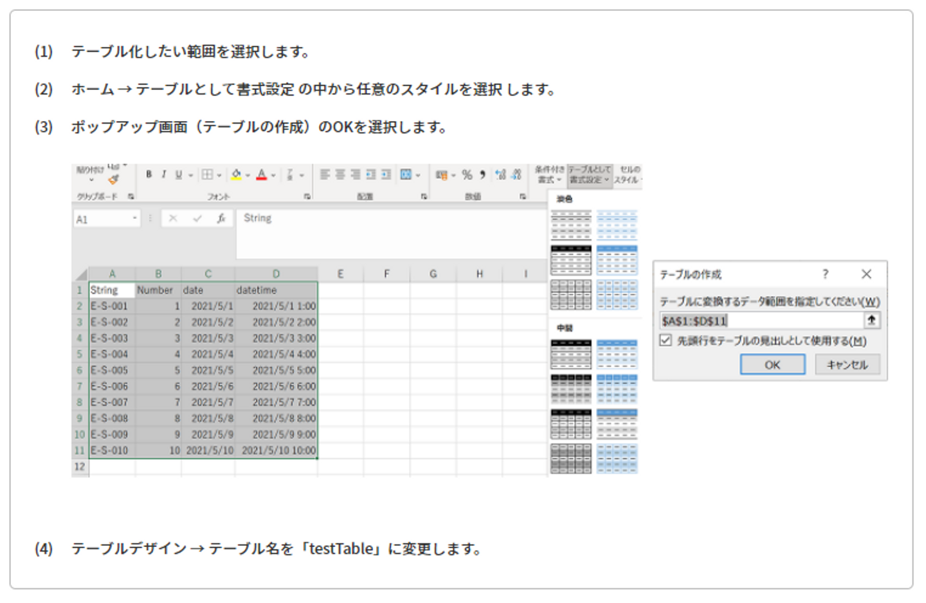
Task: Click the Select All corner of the sheet
Action: [x=80, y=274]
